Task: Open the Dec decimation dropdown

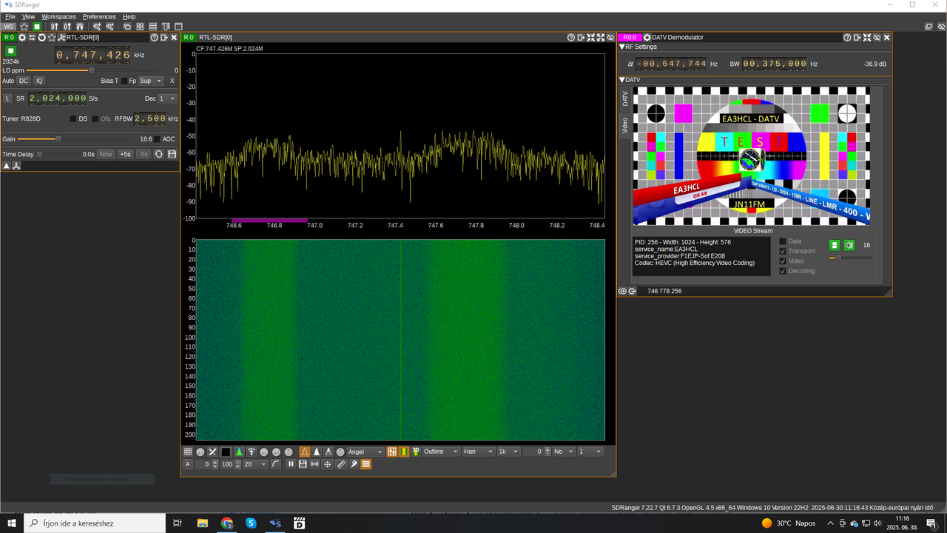Action: click(x=167, y=98)
